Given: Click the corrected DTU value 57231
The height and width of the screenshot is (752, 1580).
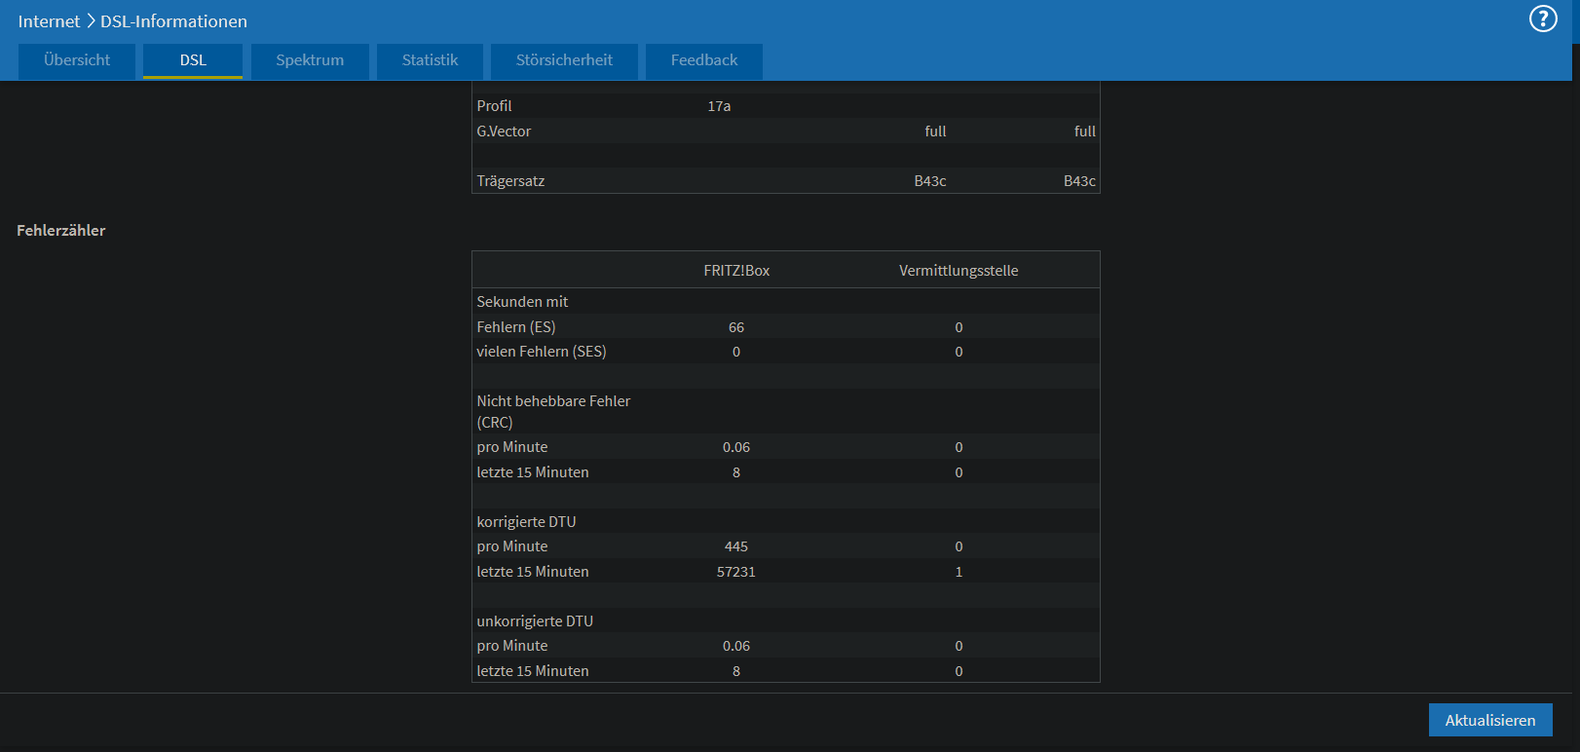Looking at the screenshot, I should coord(736,572).
